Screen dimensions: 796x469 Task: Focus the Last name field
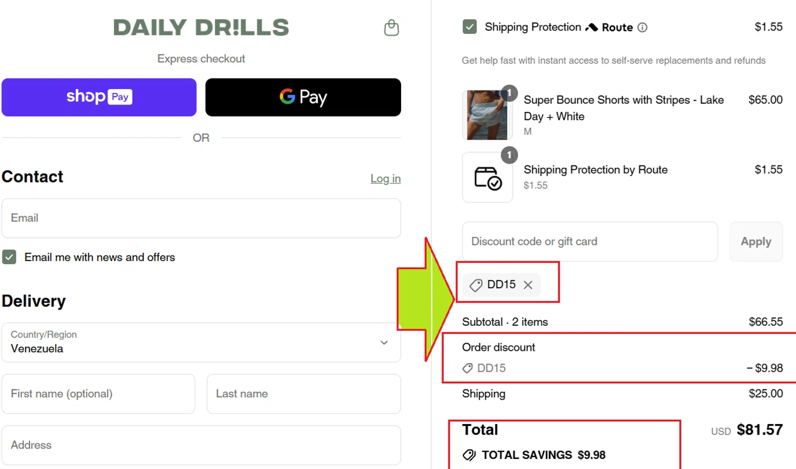tap(304, 394)
